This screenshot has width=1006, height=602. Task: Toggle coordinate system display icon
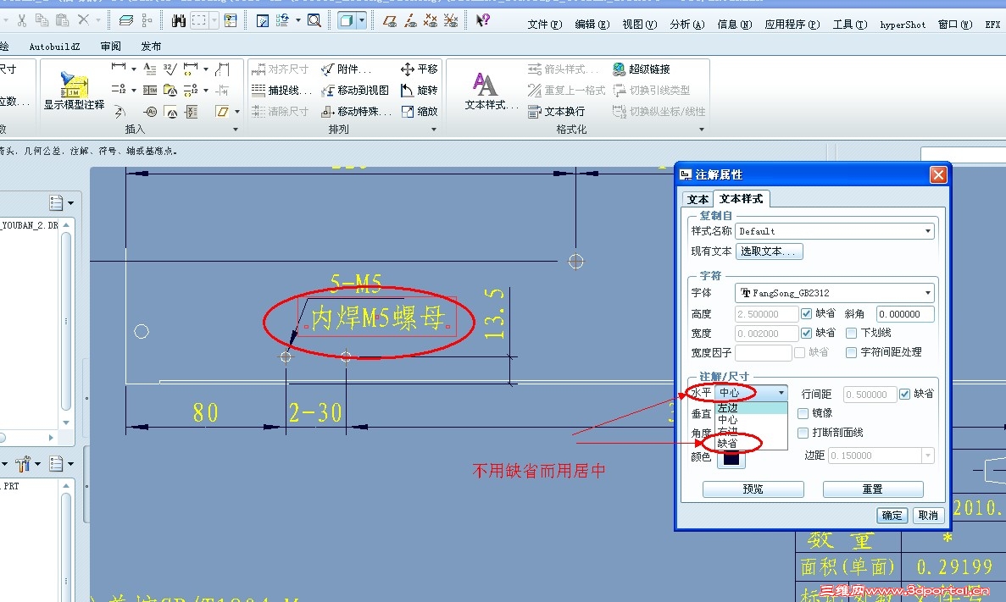click(x=451, y=20)
